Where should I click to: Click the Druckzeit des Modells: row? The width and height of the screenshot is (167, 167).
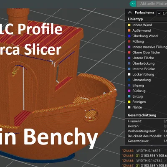(x=147, y=136)
